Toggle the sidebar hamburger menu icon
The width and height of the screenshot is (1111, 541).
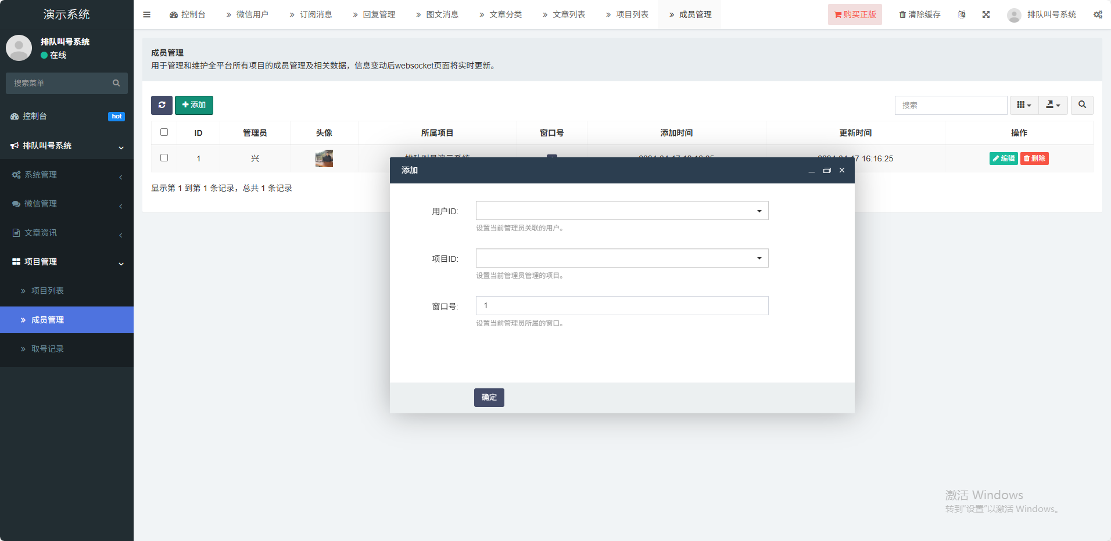pyautogui.click(x=147, y=15)
